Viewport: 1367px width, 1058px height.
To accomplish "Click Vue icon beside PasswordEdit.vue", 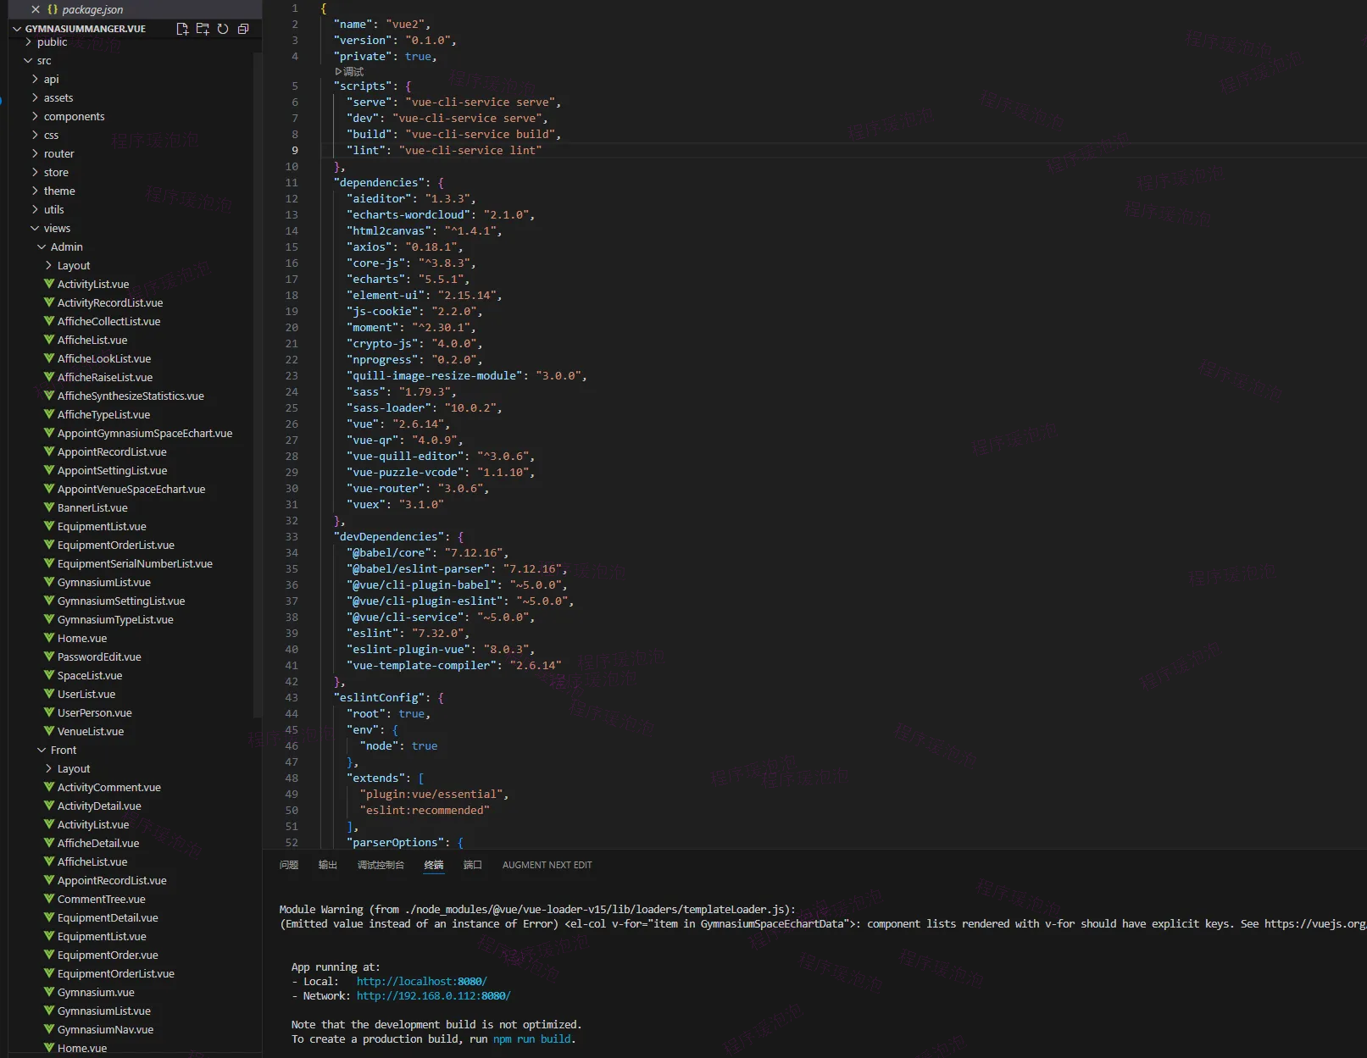I will tap(49, 656).
